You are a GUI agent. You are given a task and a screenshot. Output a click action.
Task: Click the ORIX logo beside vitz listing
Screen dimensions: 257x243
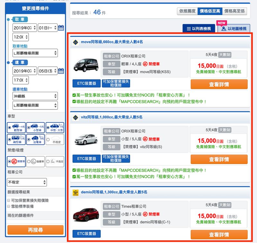(x=75, y=117)
